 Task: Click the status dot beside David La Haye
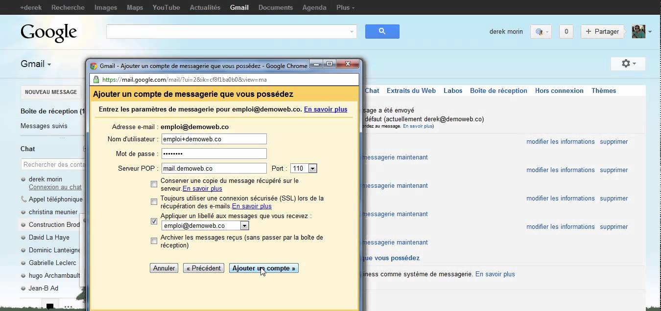(x=24, y=238)
